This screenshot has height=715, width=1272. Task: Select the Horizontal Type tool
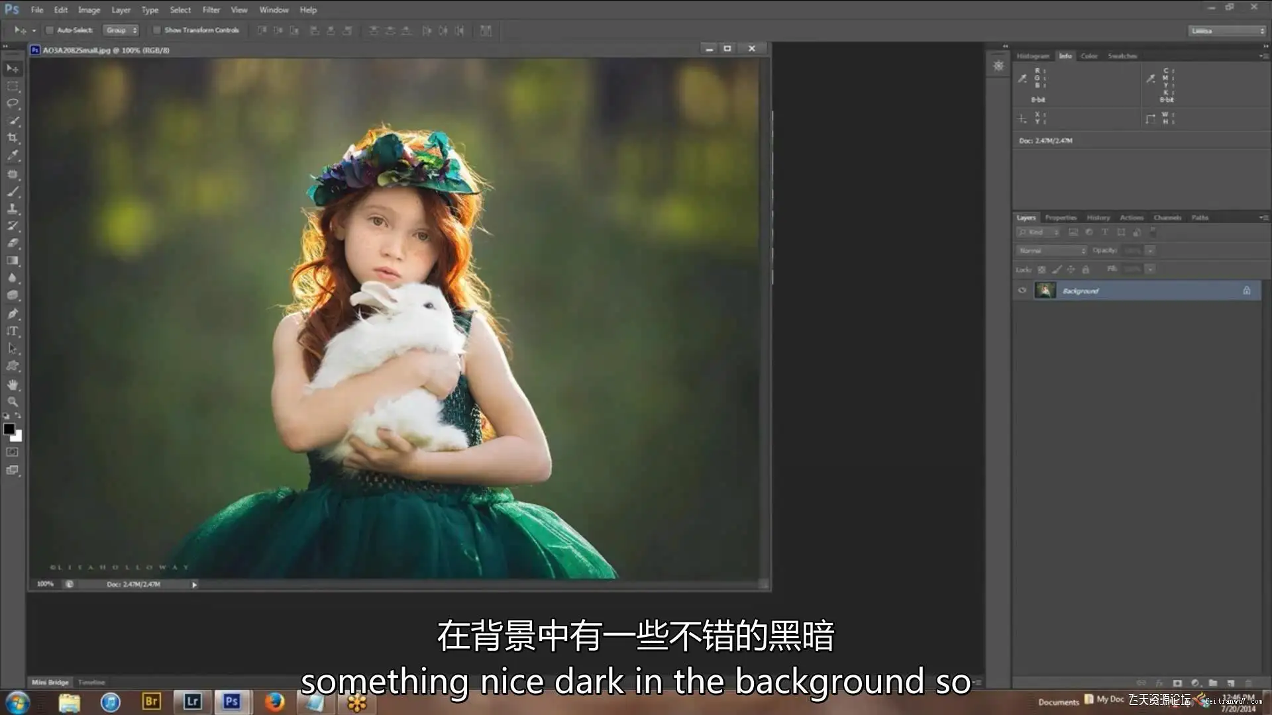pyautogui.click(x=13, y=331)
